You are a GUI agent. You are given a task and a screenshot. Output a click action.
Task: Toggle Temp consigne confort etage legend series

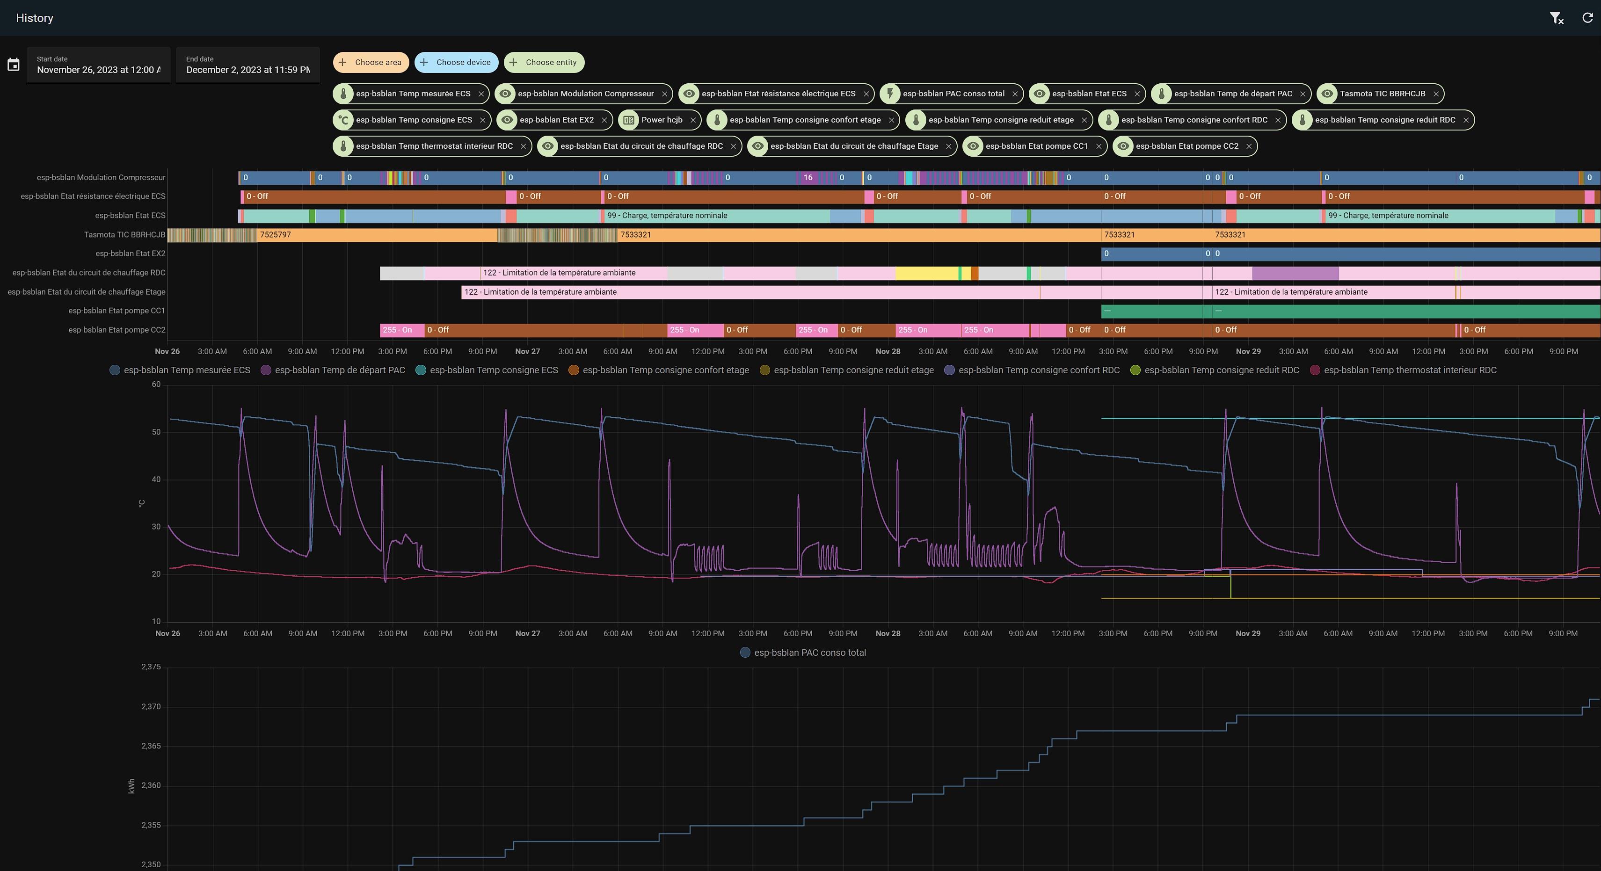point(659,370)
